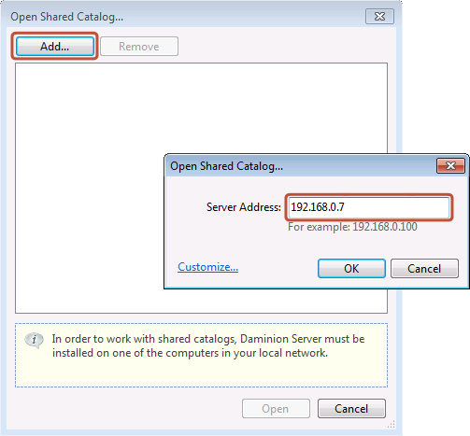Close the Server Address dialog with red X
Screen dimensions: 470x436
click(x=450, y=166)
